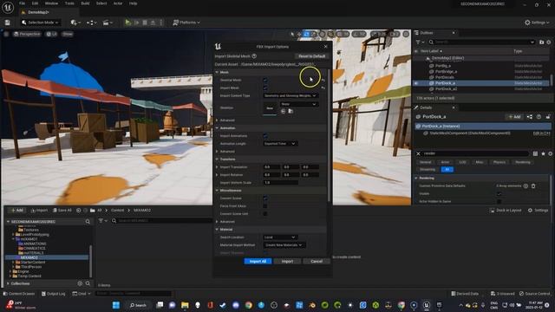Open the Actor menu

118,3
